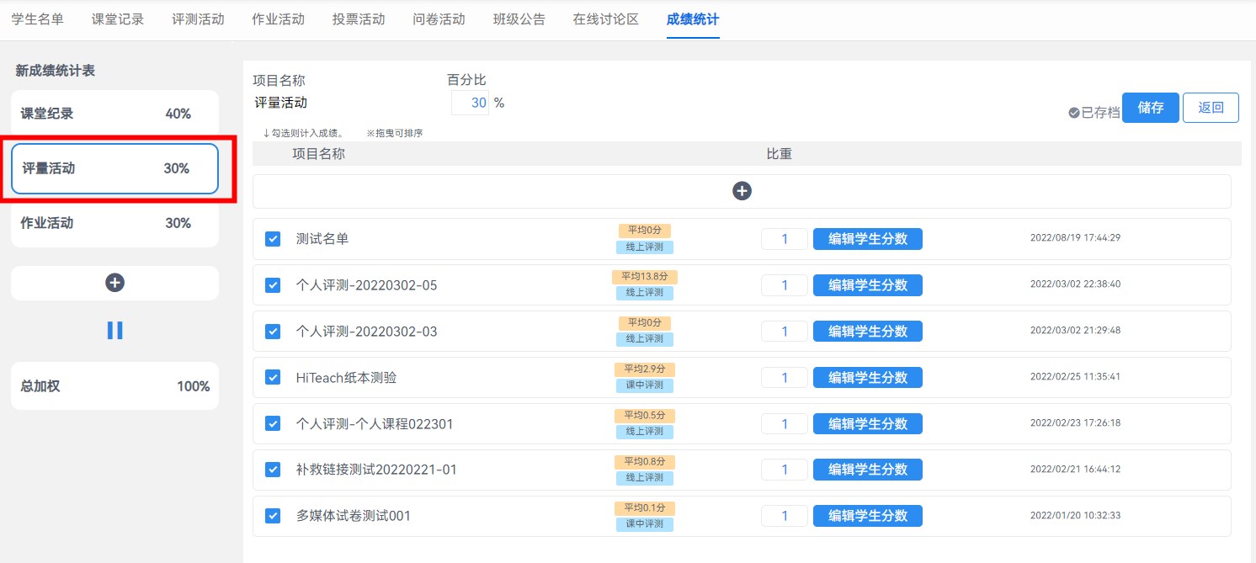This screenshot has height=563, width=1256.
Task: Click the plus icon under 作业活动 card
Action: tap(115, 283)
